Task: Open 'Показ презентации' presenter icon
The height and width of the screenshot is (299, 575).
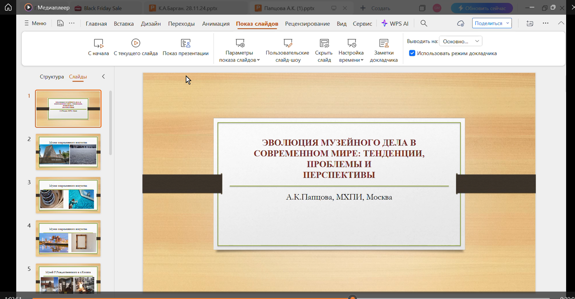Action: (186, 43)
